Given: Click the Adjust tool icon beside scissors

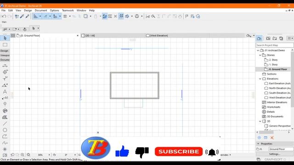Looking at the screenshot, I should (153, 16).
